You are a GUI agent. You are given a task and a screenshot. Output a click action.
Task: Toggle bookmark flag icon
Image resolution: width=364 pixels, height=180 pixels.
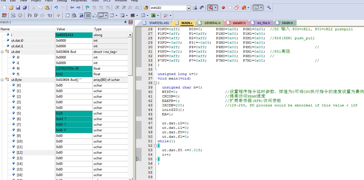click(x=88, y=8)
